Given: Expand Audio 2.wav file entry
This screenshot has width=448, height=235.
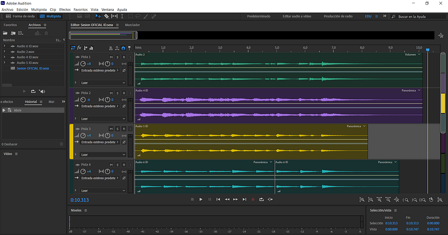Looking at the screenshot, I should click(4, 51).
